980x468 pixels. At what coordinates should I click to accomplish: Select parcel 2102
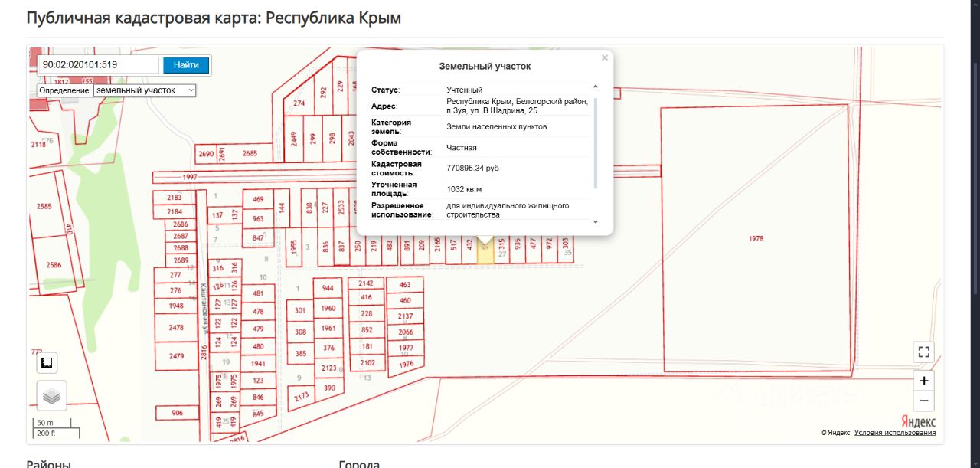[x=367, y=362]
